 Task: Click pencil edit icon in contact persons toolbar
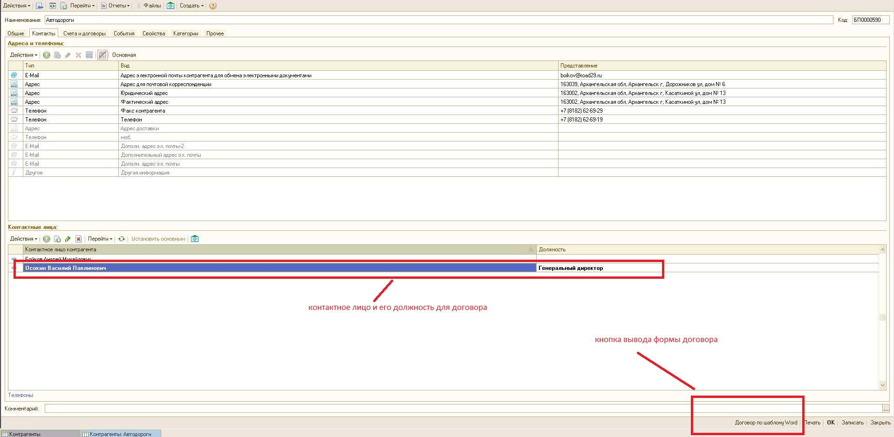point(68,239)
